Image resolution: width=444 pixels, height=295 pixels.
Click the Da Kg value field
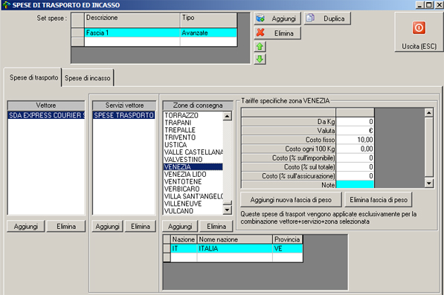pos(355,122)
